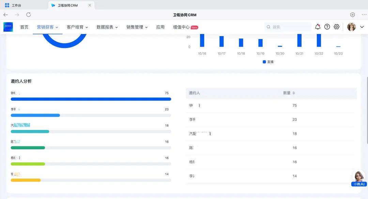This screenshot has height=199, width=368.
Task: Go back with the left arrow
Action: point(6,15)
